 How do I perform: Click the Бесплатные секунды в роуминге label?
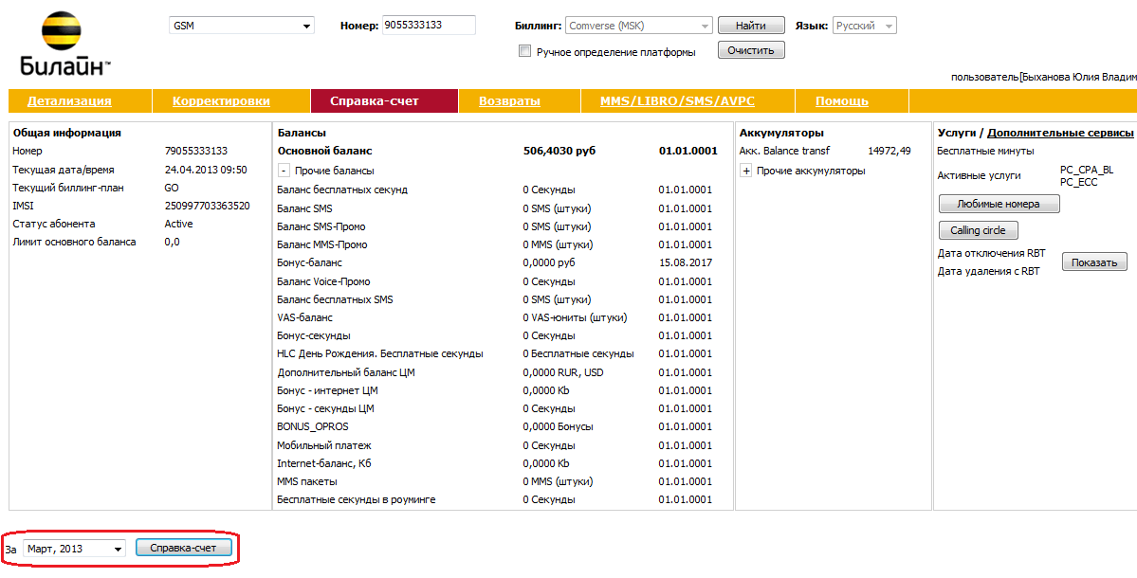pyautogui.click(x=356, y=499)
